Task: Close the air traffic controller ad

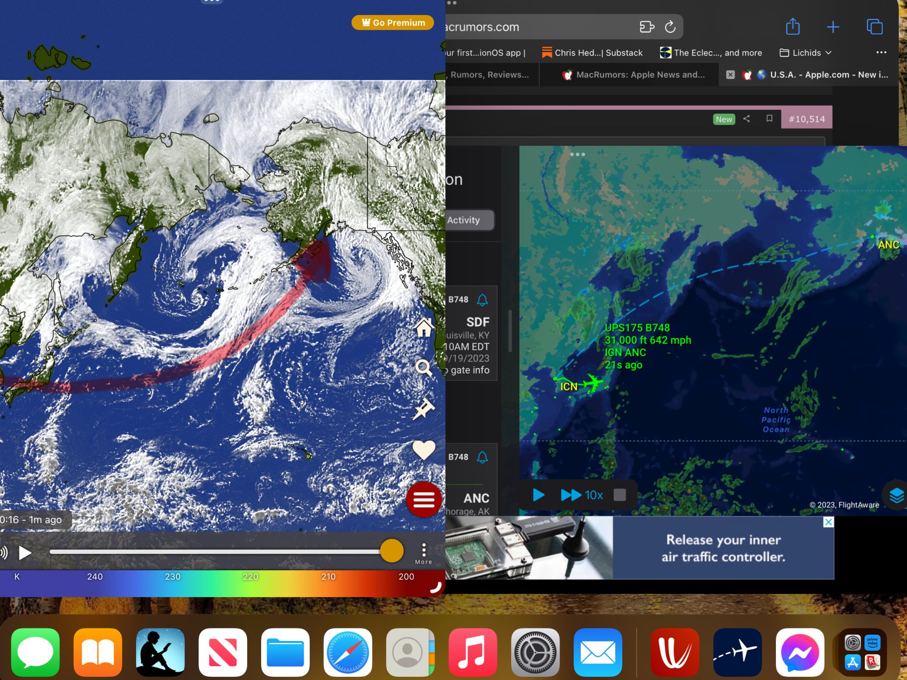Action: [828, 522]
